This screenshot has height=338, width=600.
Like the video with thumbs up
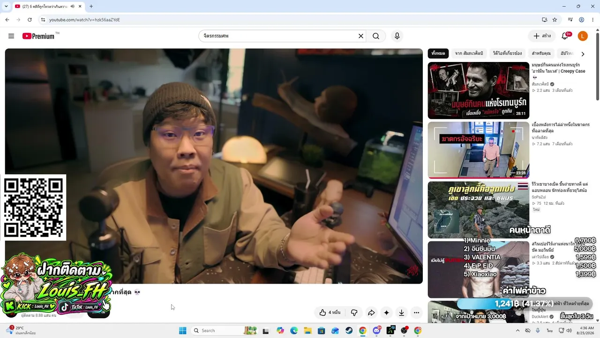coord(330,313)
